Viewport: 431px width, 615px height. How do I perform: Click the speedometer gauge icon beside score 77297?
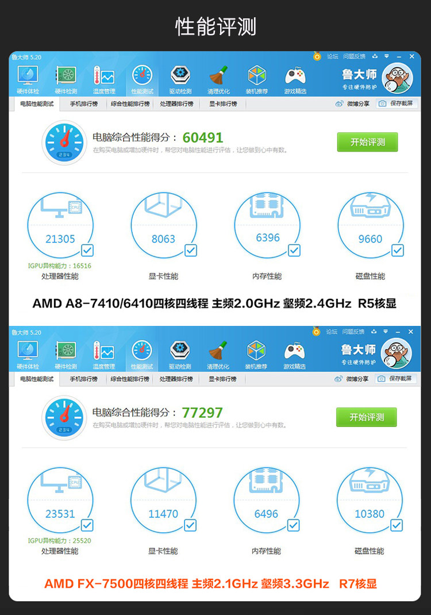(x=64, y=418)
